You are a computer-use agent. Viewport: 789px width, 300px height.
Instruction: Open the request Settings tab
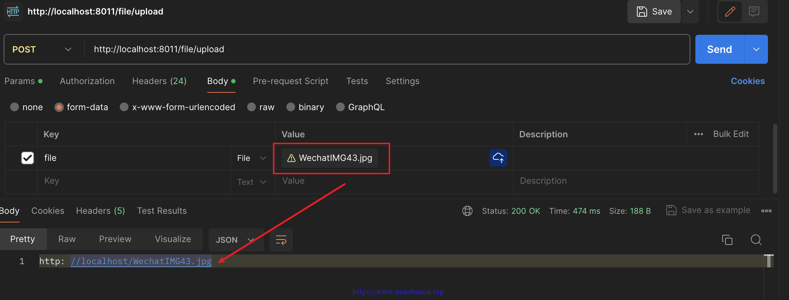tap(402, 81)
